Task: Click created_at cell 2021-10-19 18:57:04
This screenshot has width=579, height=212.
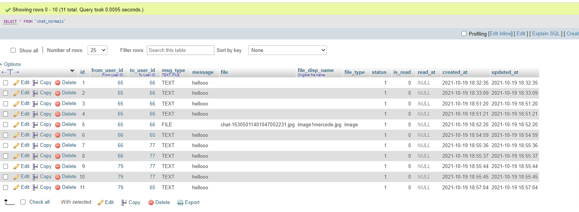Action: 465,187
